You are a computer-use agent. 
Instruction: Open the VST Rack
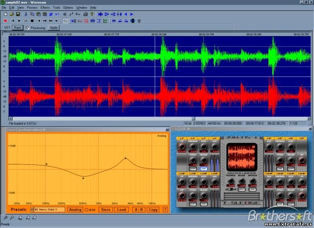pos(18,28)
